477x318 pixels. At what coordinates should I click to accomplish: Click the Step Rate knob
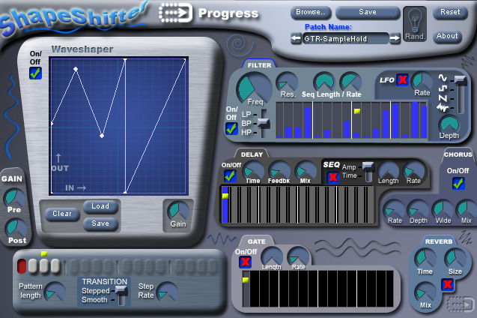pyautogui.click(x=167, y=292)
